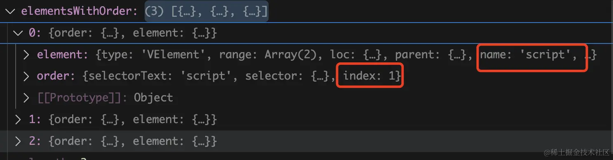Screen dimensions: 613x160
Task: Expand array item 1
Action: (18, 119)
